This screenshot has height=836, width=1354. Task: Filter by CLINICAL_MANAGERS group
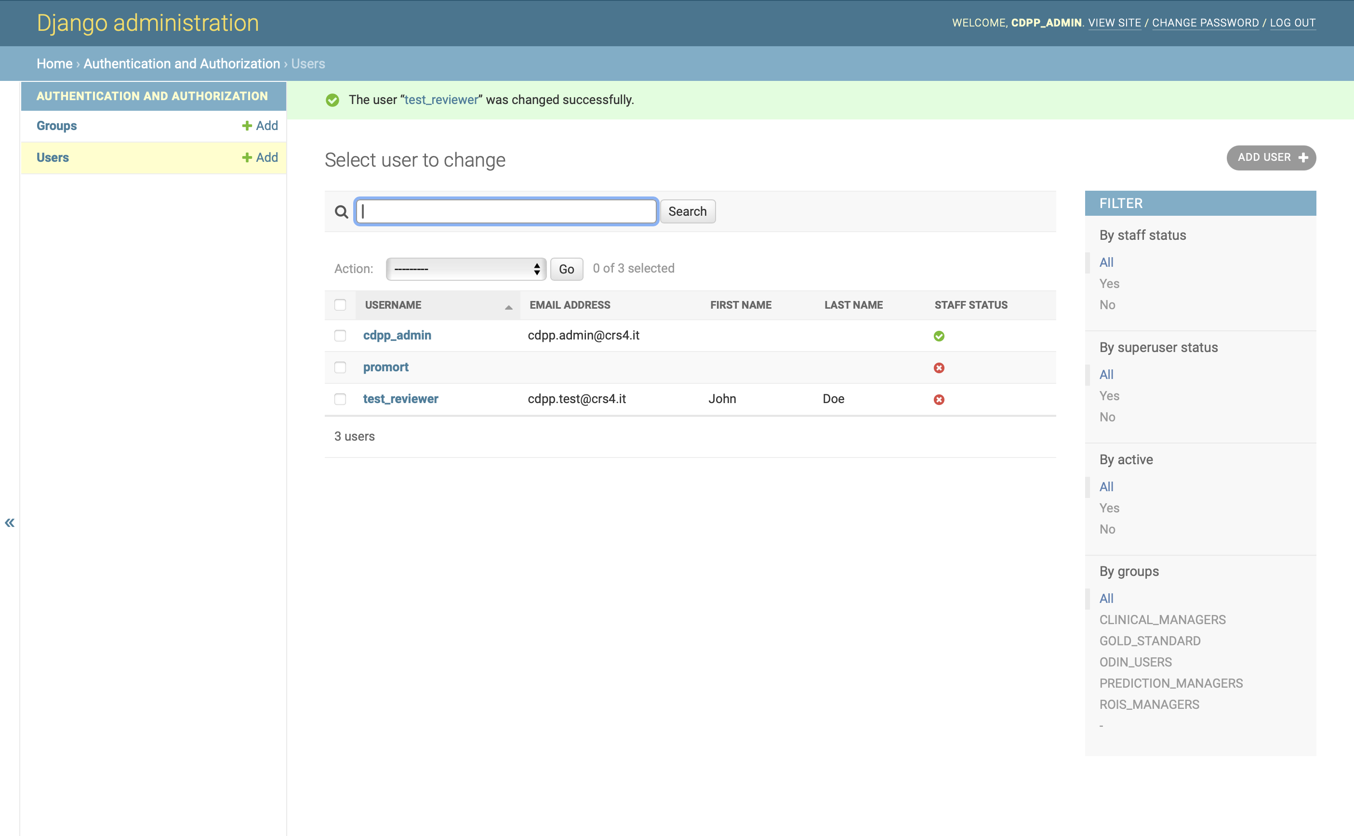(1162, 620)
